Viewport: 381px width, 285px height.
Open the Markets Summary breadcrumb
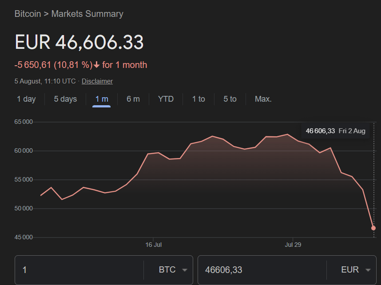coord(87,14)
